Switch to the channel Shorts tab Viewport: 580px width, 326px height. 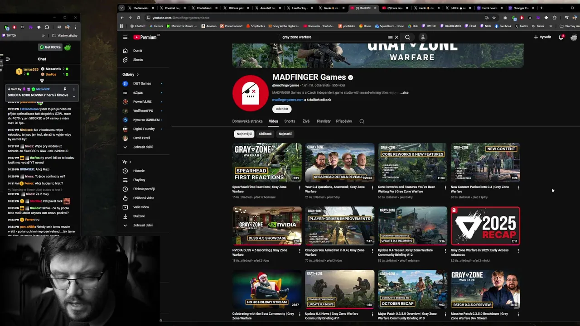pos(290,121)
